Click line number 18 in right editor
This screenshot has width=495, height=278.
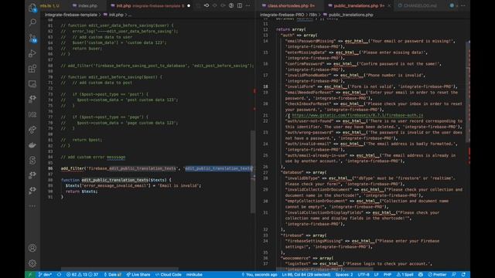point(265,86)
